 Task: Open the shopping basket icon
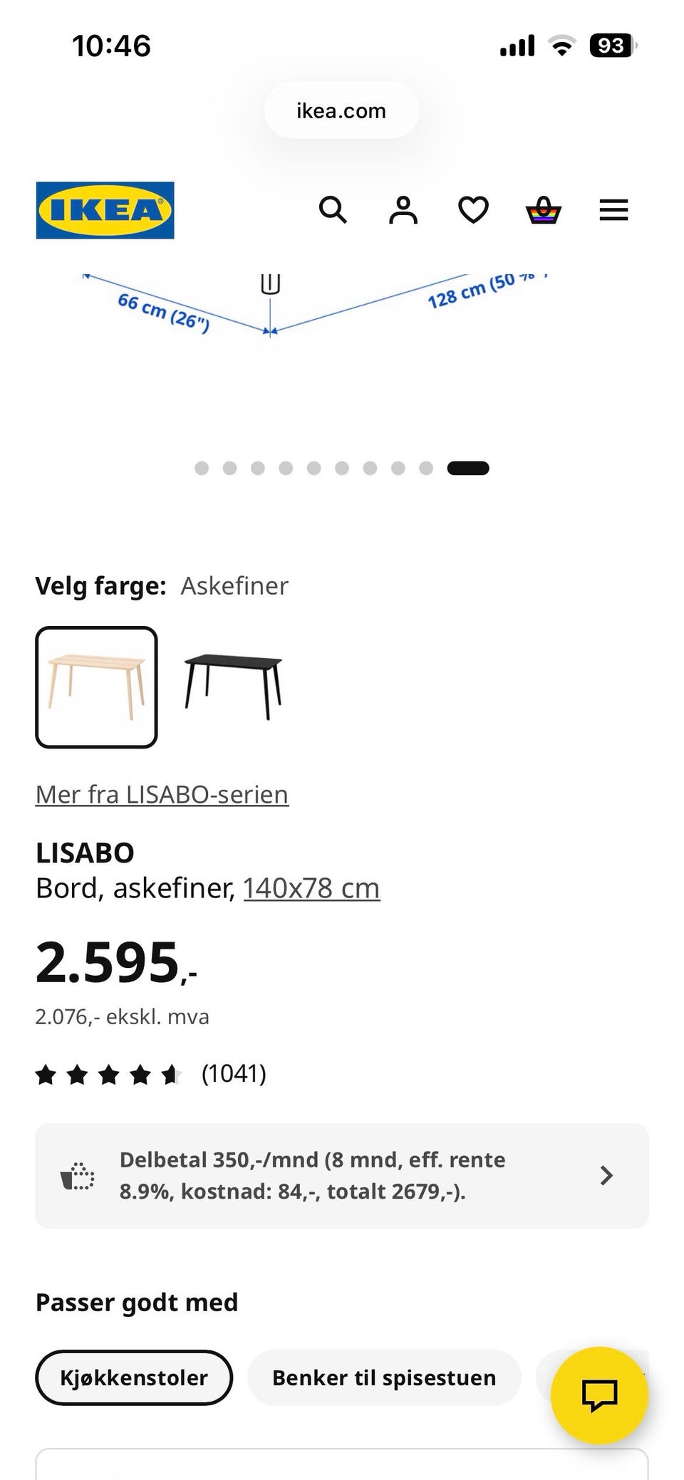point(544,211)
